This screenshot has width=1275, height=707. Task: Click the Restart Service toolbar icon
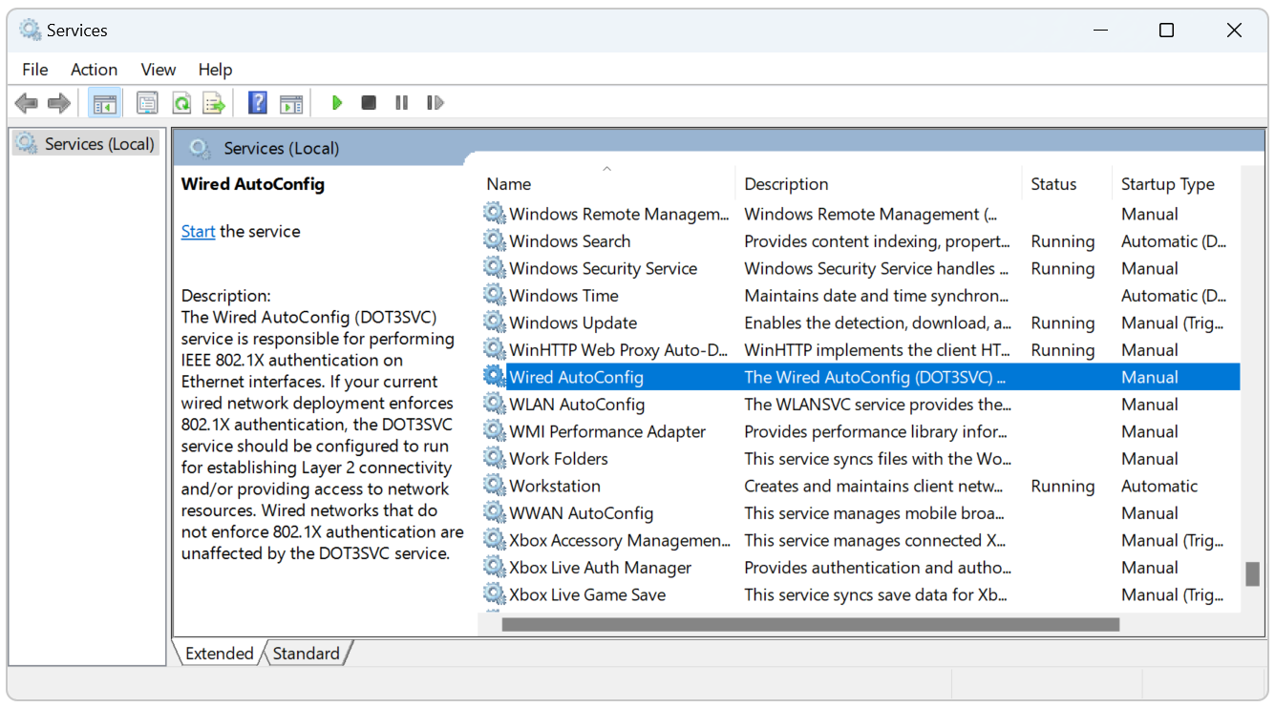tap(436, 103)
